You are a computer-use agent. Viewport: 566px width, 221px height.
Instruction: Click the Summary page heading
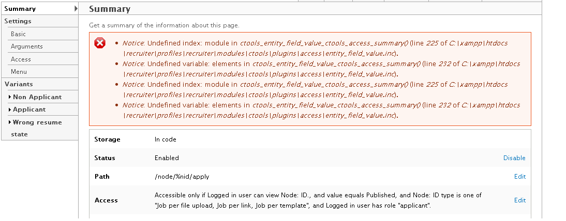pyautogui.click(x=110, y=9)
